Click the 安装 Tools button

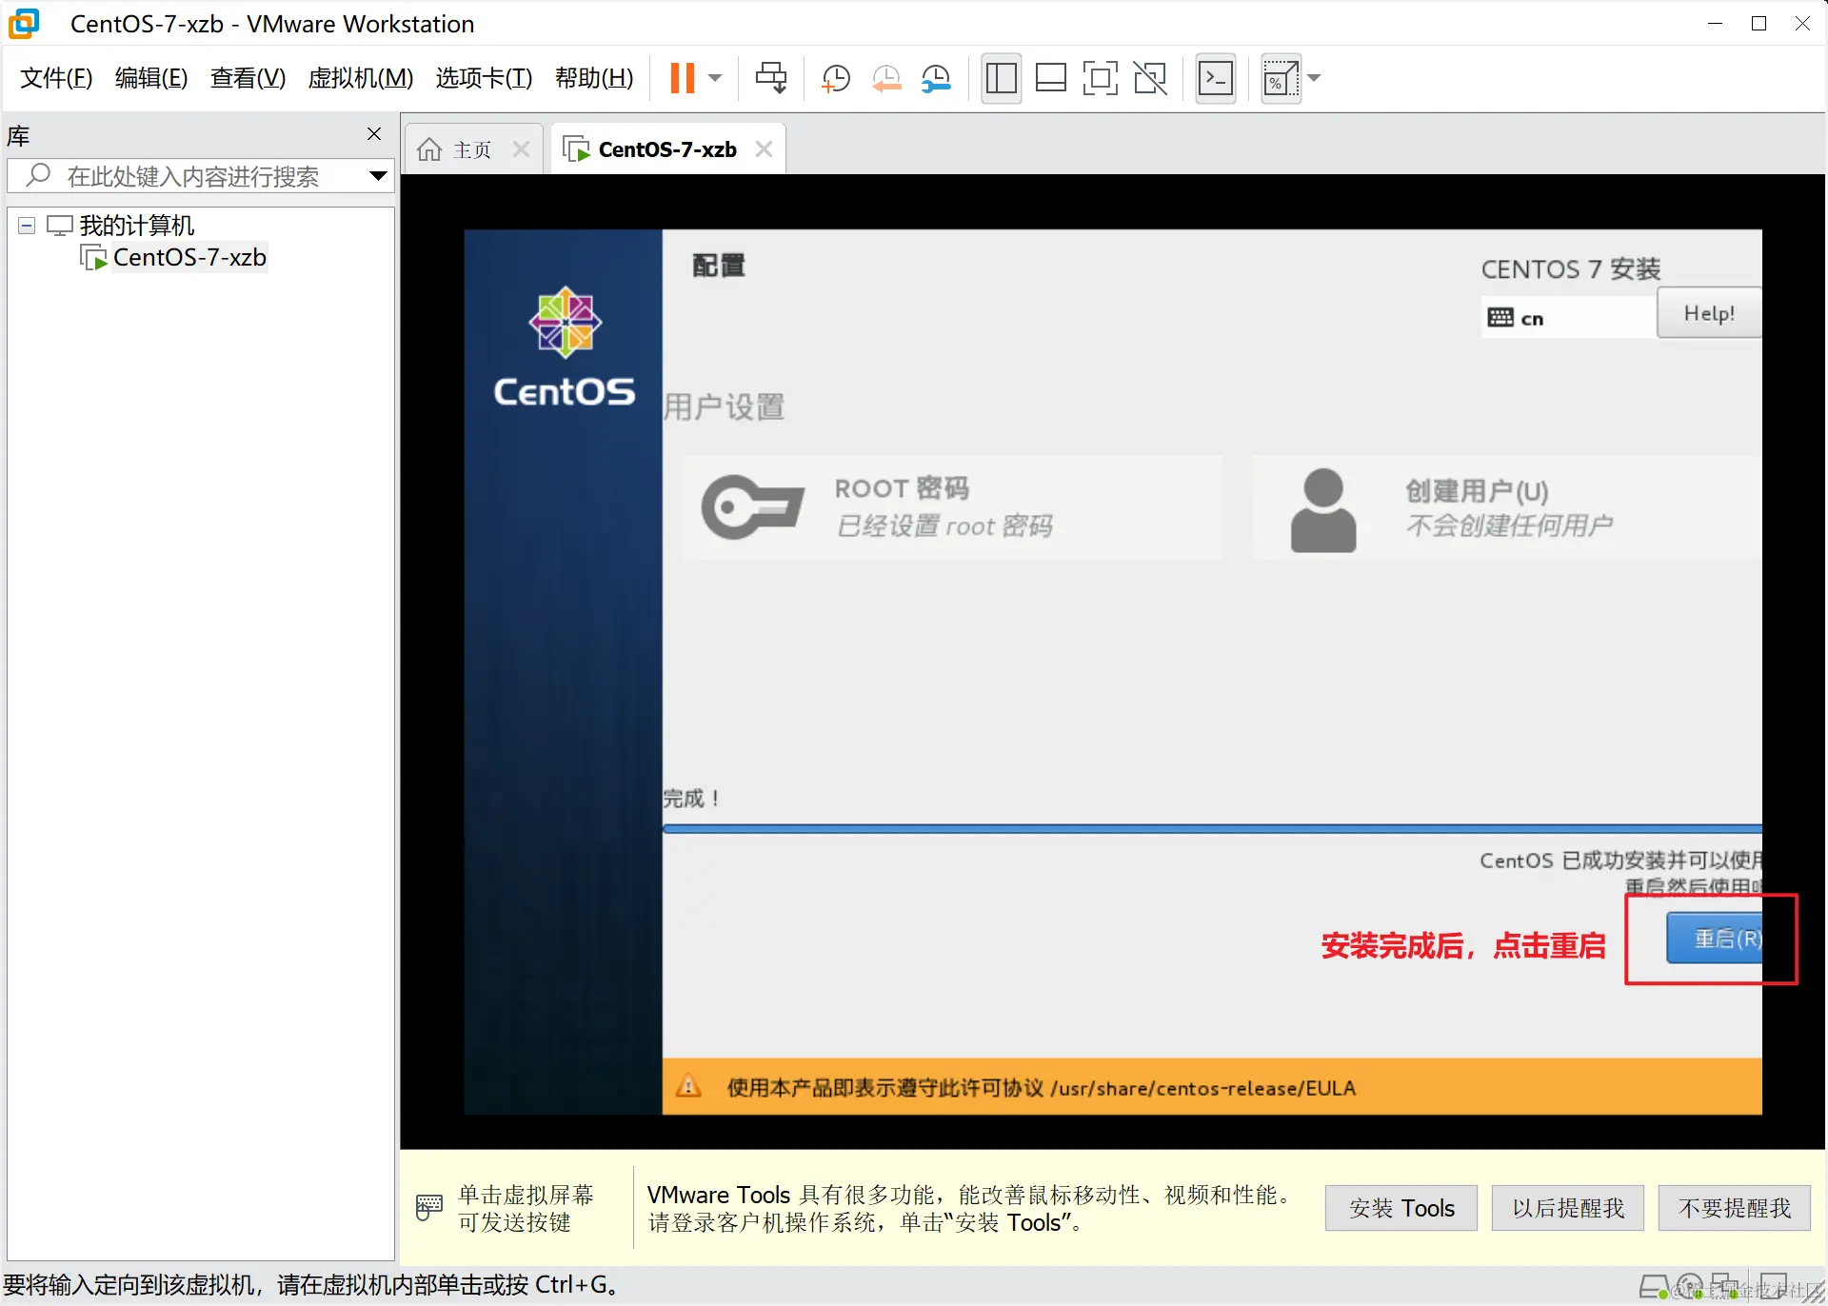pos(1401,1208)
